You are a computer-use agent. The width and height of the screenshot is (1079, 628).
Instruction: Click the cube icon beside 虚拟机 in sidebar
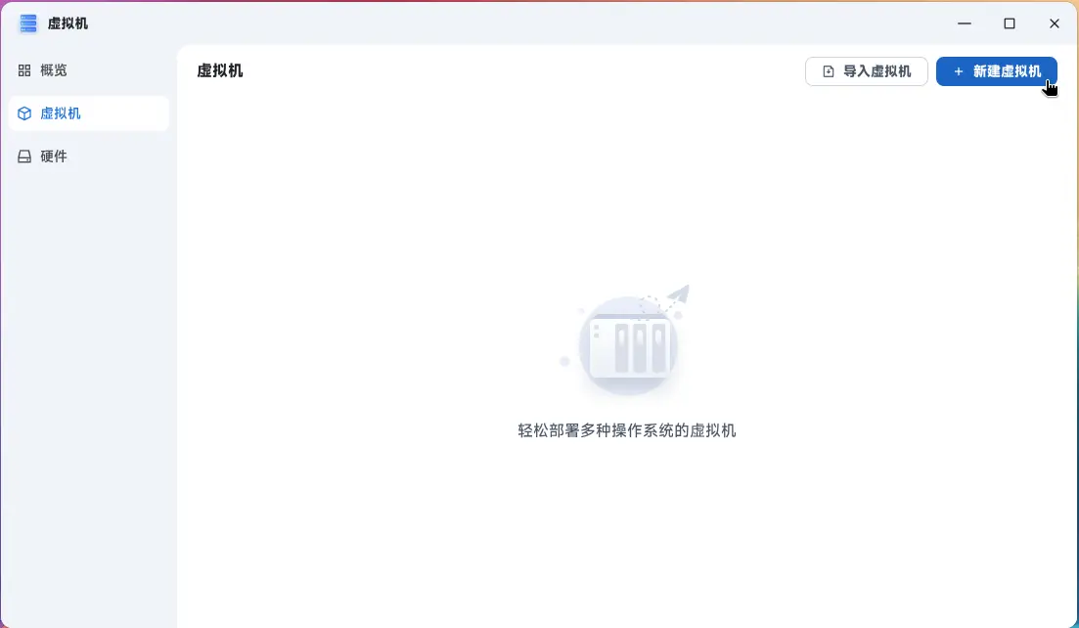pos(24,113)
